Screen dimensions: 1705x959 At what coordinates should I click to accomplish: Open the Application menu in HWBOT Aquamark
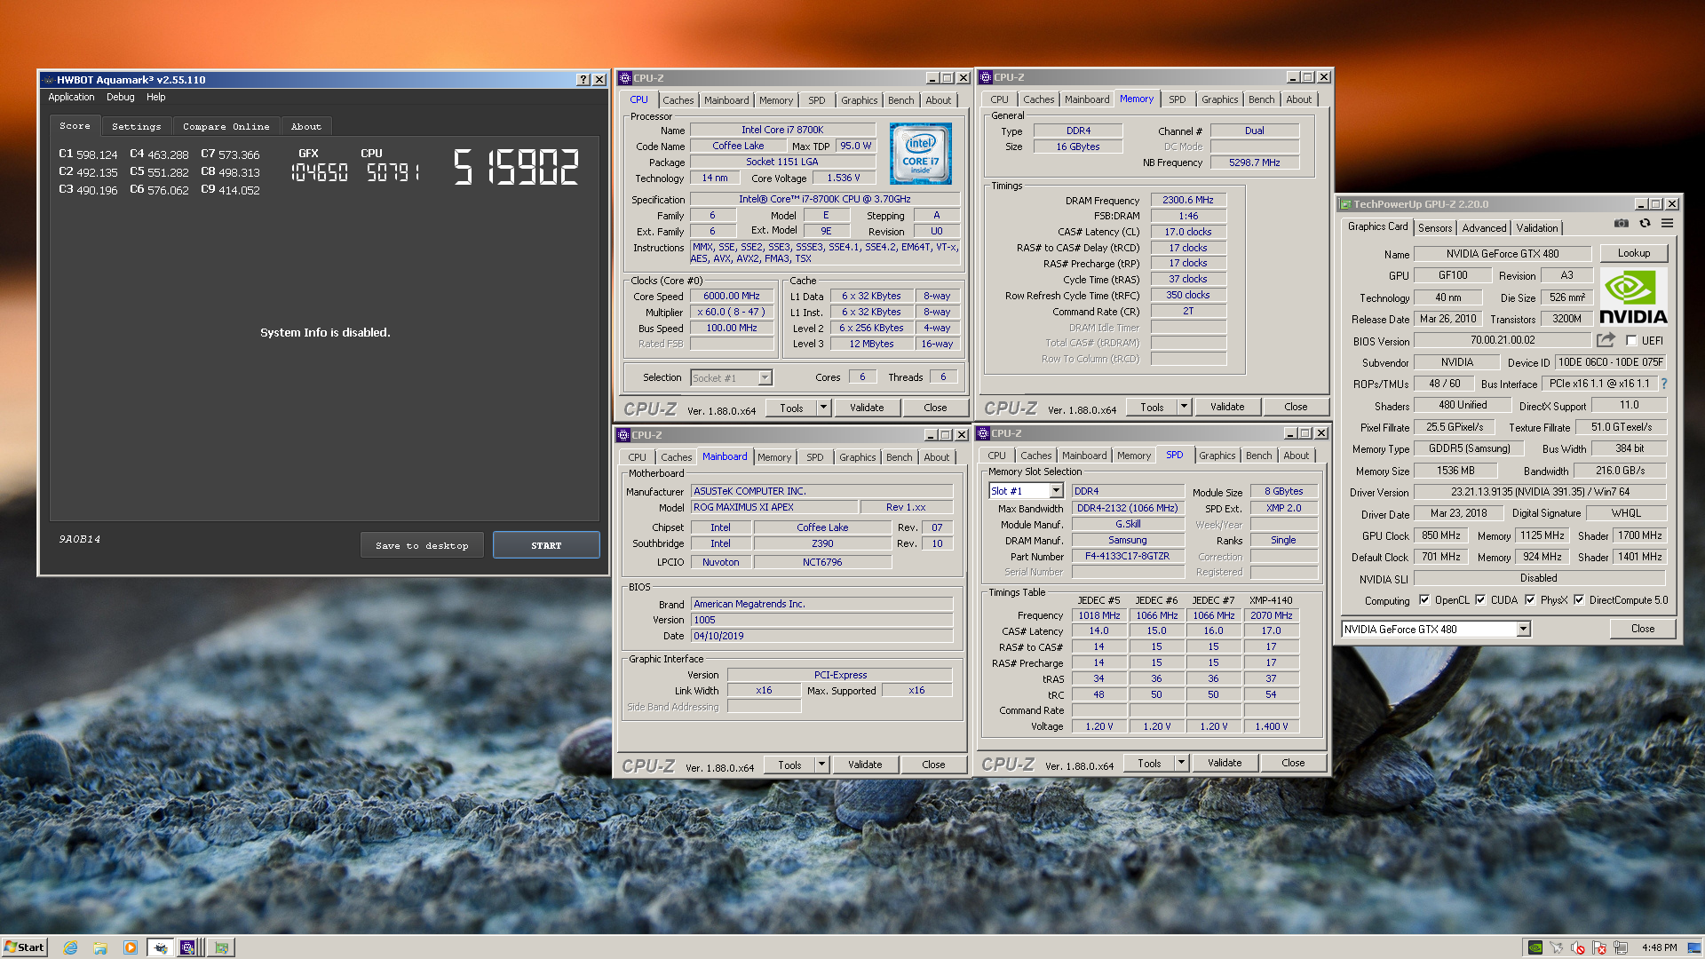pos(71,98)
